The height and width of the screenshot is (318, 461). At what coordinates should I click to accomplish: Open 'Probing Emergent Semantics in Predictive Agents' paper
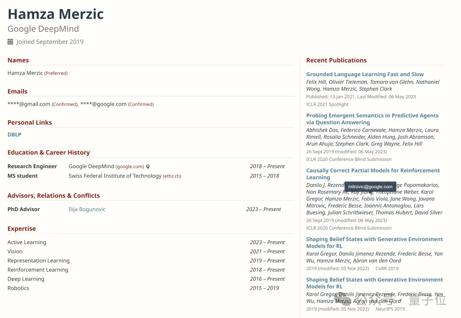[x=372, y=119]
